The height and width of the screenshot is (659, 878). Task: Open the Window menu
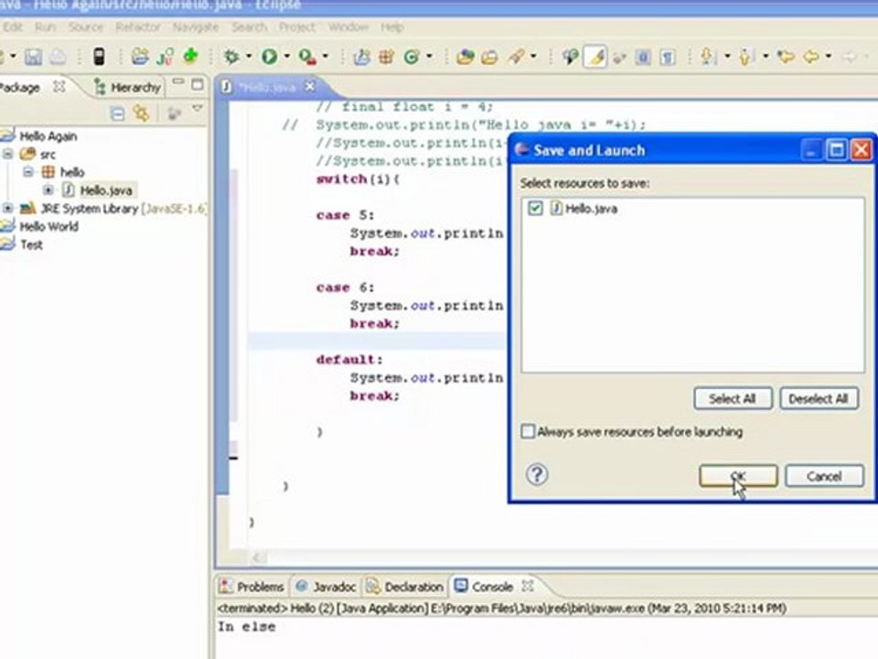(x=348, y=27)
